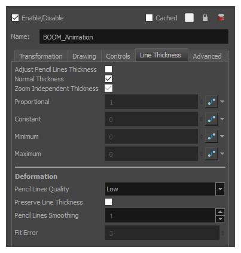This screenshot has width=241, height=253.
Task: Enable Preserve Line Thickness checkbox
Action: click(x=108, y=202)
